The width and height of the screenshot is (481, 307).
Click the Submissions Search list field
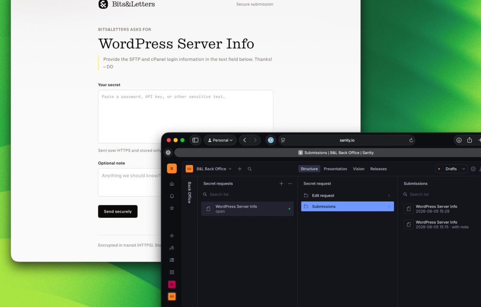[441, 194]
